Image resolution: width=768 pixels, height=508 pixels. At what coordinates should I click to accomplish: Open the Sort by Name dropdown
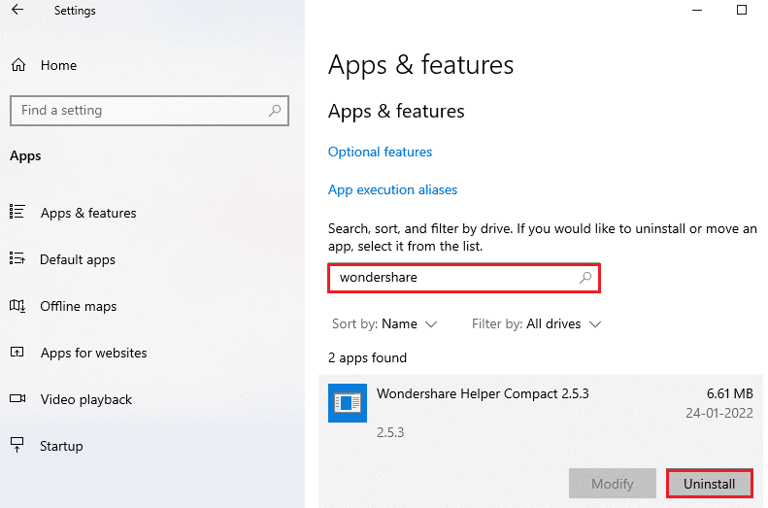pos(384,323)
